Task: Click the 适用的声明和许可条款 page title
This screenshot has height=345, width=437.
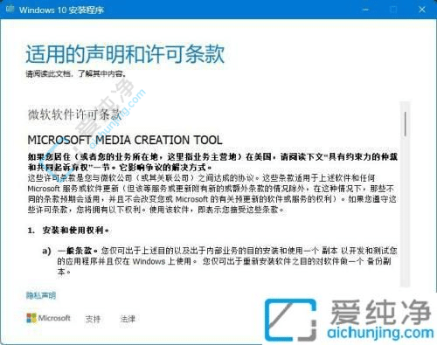Action: [x=125, y=54]
